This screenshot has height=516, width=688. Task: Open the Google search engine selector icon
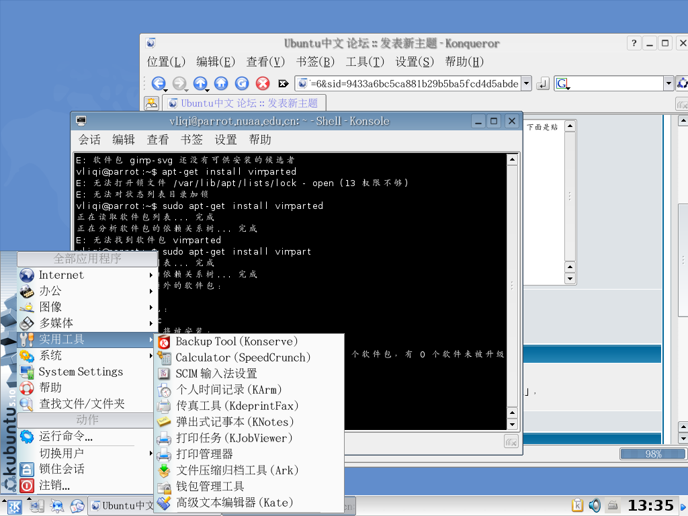click(562, 83)
